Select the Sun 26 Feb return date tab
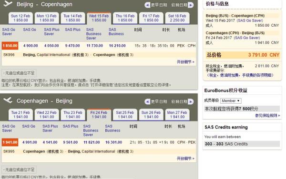Viewport: 286px width, 179px height. (151, 115)
